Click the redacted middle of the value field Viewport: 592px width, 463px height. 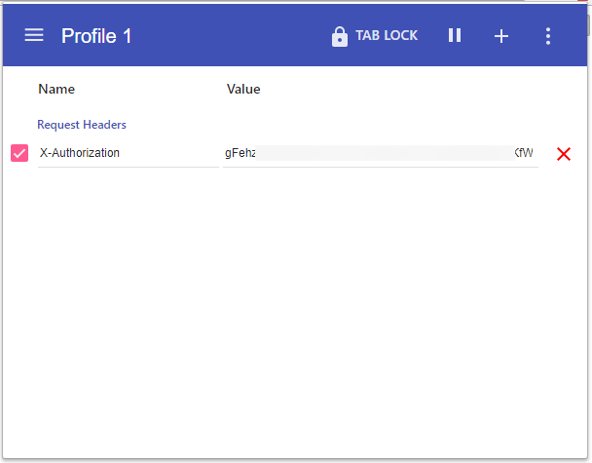click(385, 153)
